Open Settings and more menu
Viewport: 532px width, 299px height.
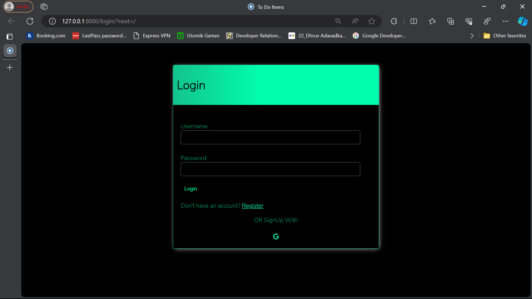[x=505, y=21]
